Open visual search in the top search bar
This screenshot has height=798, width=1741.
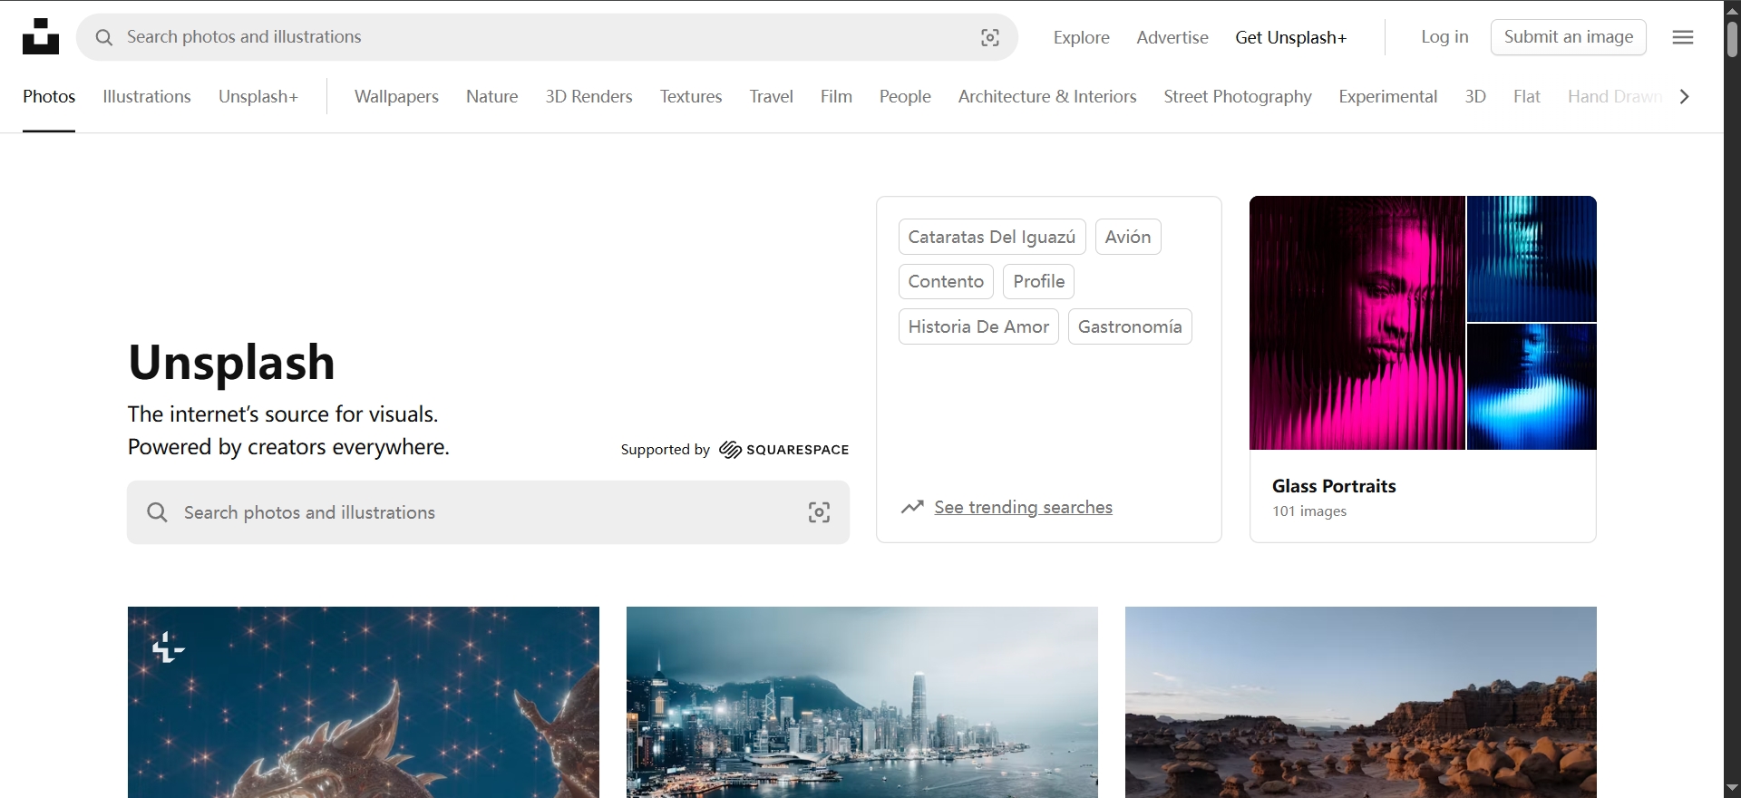990,37
